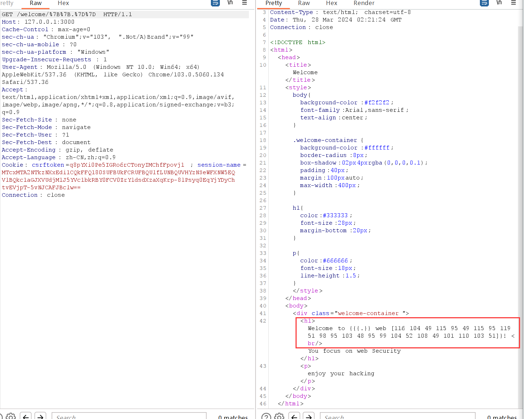524x419 pixels.
Task: Click the Accept header name
Action: (x=13, y=90)
